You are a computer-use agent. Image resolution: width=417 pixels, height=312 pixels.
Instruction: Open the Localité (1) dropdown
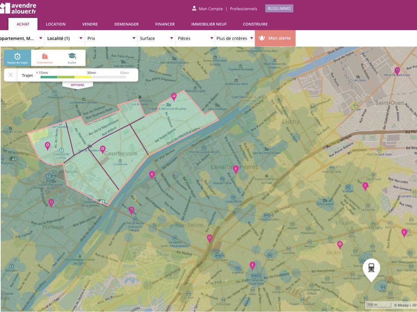[x=65, y=38]
